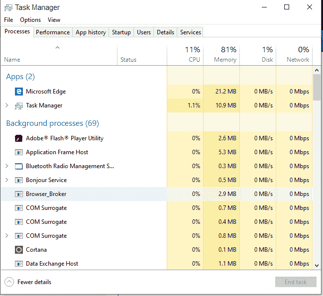
Task: Click Data Exchange Host's 1.1 MB value
Action: [x=227, y=264]
